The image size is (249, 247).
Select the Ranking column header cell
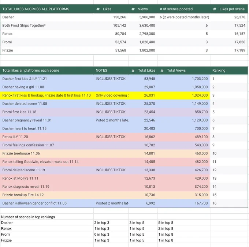click(x=228, y=71)
